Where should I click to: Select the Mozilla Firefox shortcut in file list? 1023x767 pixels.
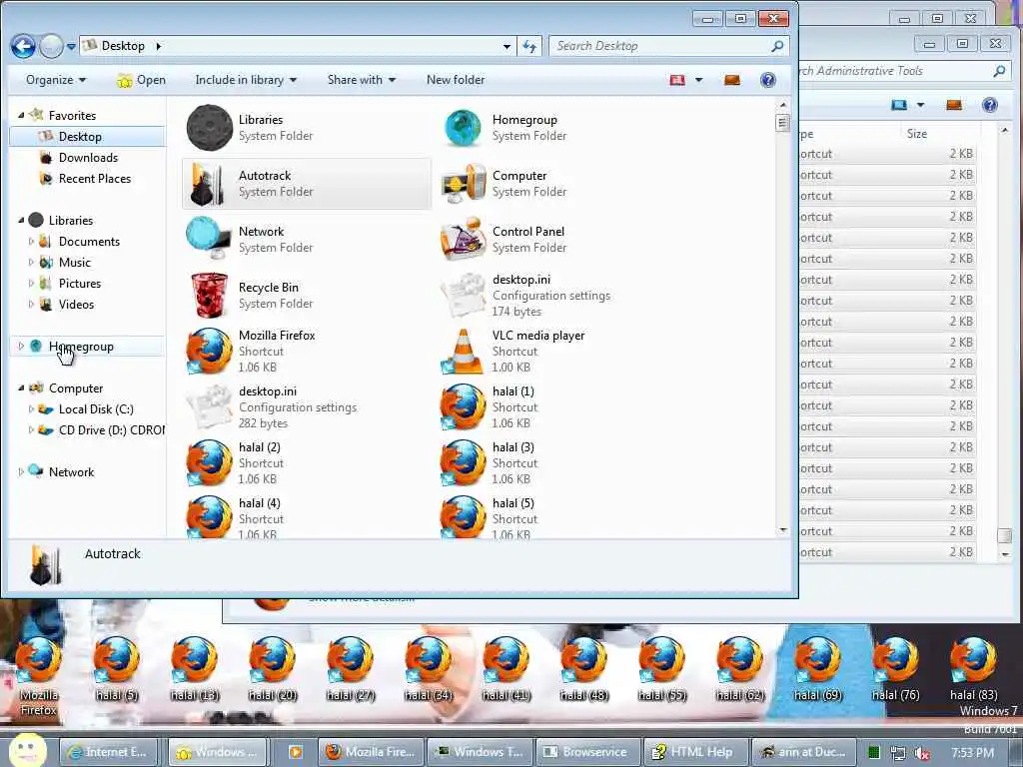click(x=210, y=351)
